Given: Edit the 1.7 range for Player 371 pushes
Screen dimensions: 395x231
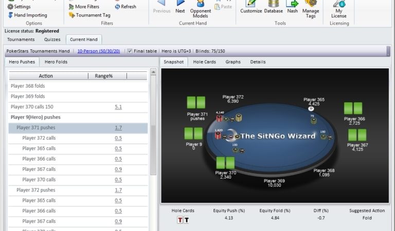Looking at the screenshot, I should click(118, 128).
